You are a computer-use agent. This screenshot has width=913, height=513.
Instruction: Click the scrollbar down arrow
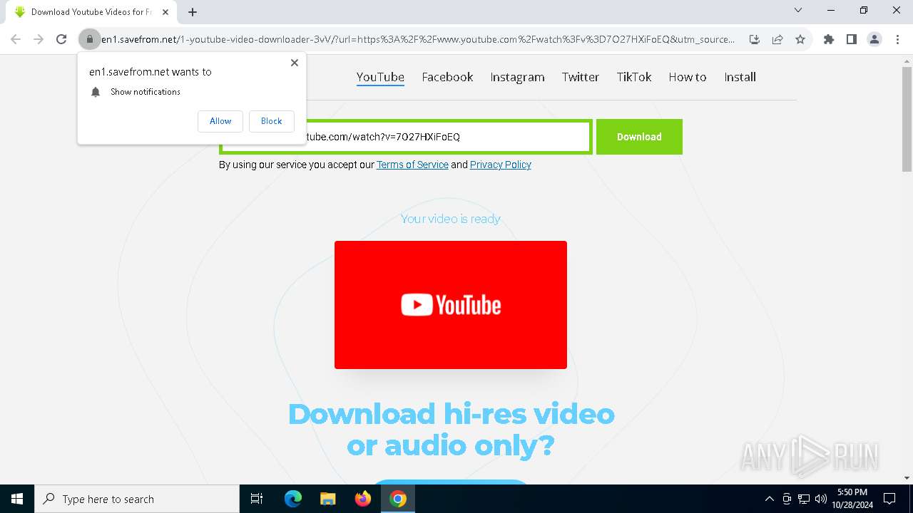point(907,478)
